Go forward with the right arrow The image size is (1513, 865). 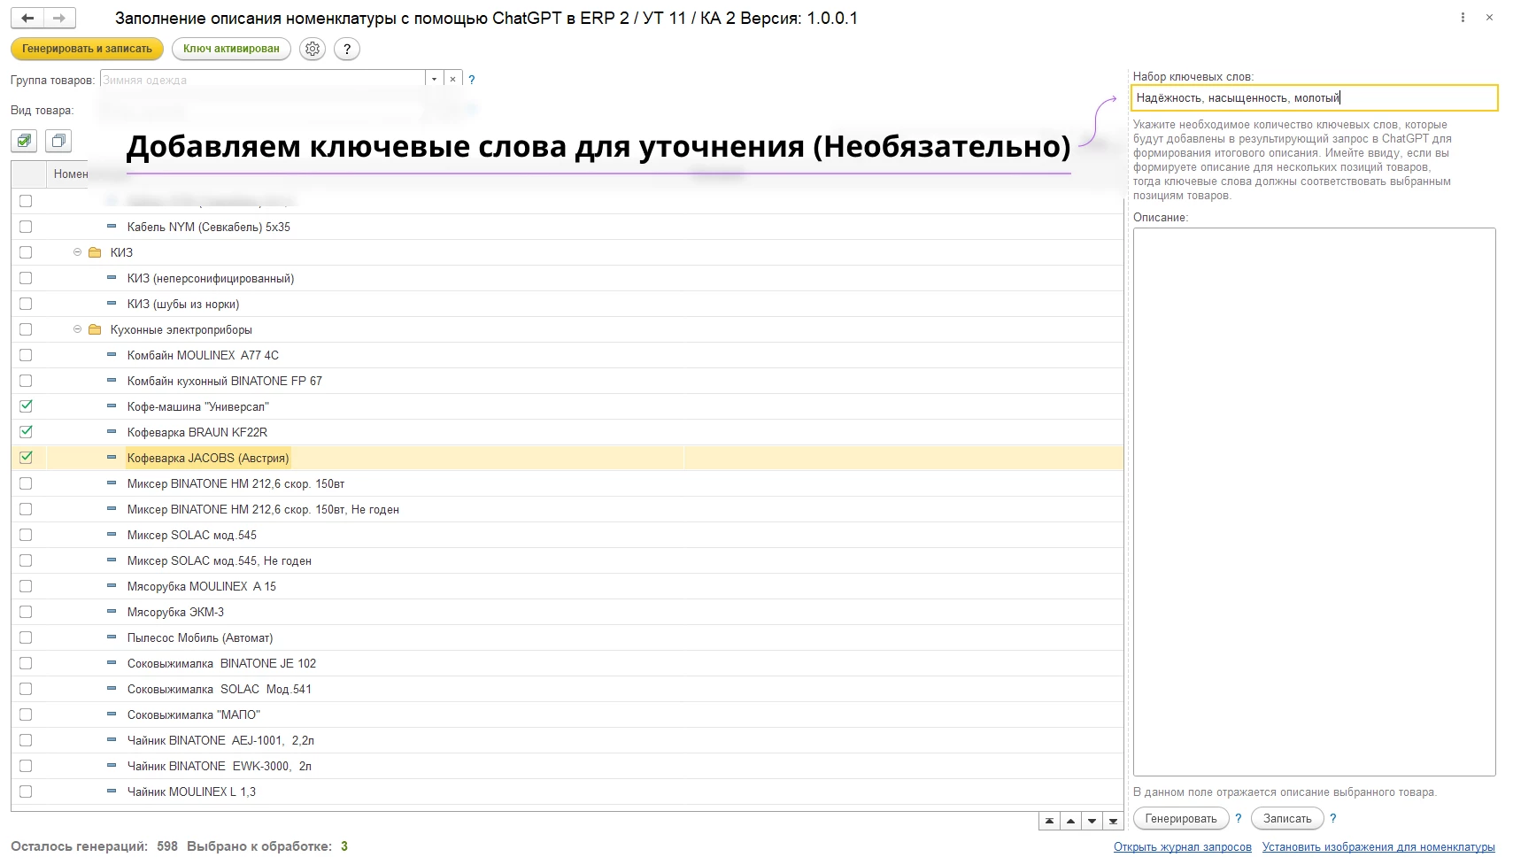59,18
